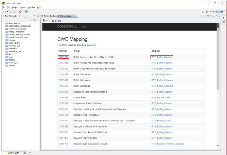The image size is (227, 155).
Task: Click the CODESCROLL brand in the black header
Action: (67, 26)
